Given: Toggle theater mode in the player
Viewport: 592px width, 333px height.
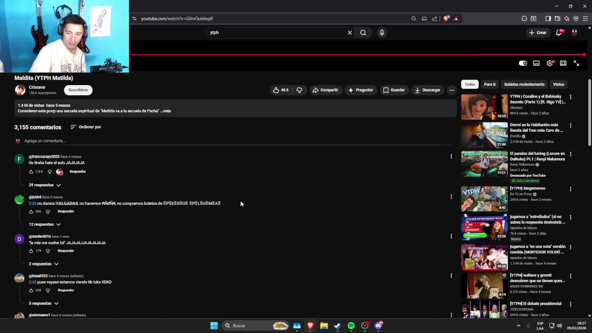Looking at the screenshot, I should coord(563,63).
